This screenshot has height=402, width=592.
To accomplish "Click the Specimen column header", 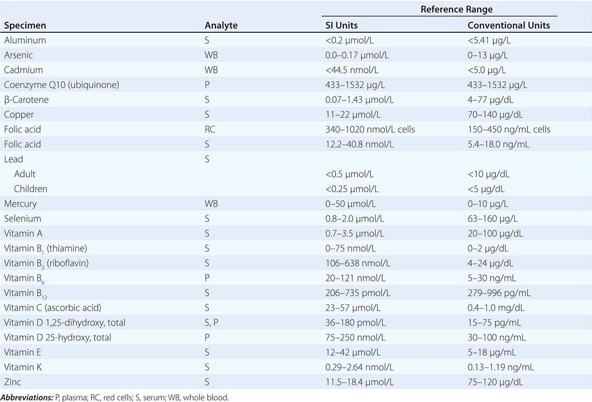I will [24, 25].
